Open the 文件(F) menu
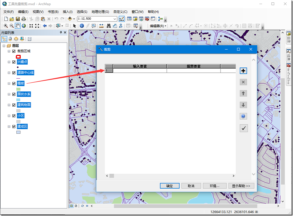 pos(9,12)
